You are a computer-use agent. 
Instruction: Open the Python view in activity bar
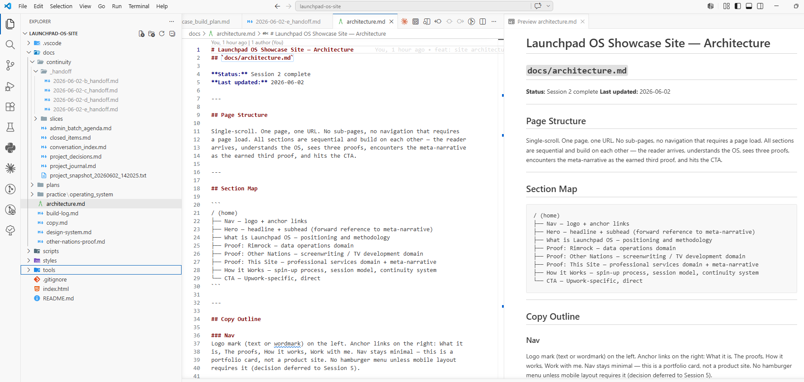(x=10, y=148)
